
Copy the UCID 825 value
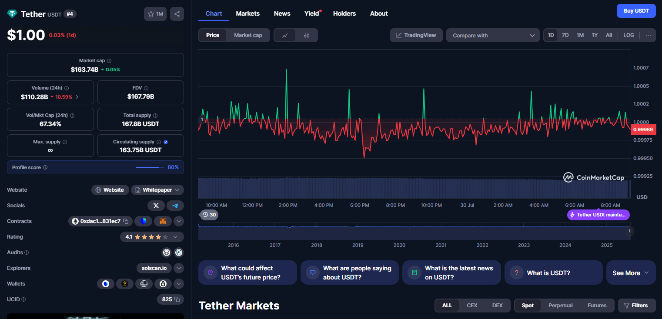[x=177, y=299]
